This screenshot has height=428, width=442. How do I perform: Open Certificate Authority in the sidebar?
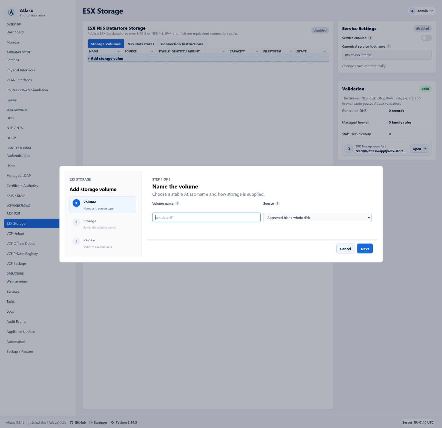point(32,186)
